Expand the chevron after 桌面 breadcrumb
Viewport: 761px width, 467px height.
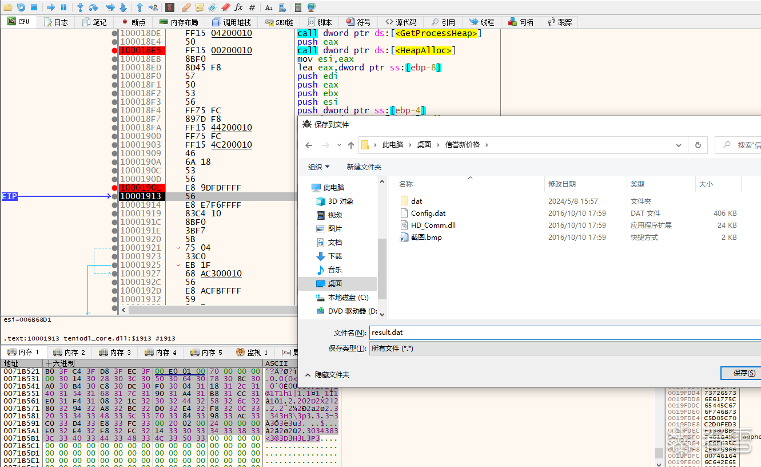point(438,145)
